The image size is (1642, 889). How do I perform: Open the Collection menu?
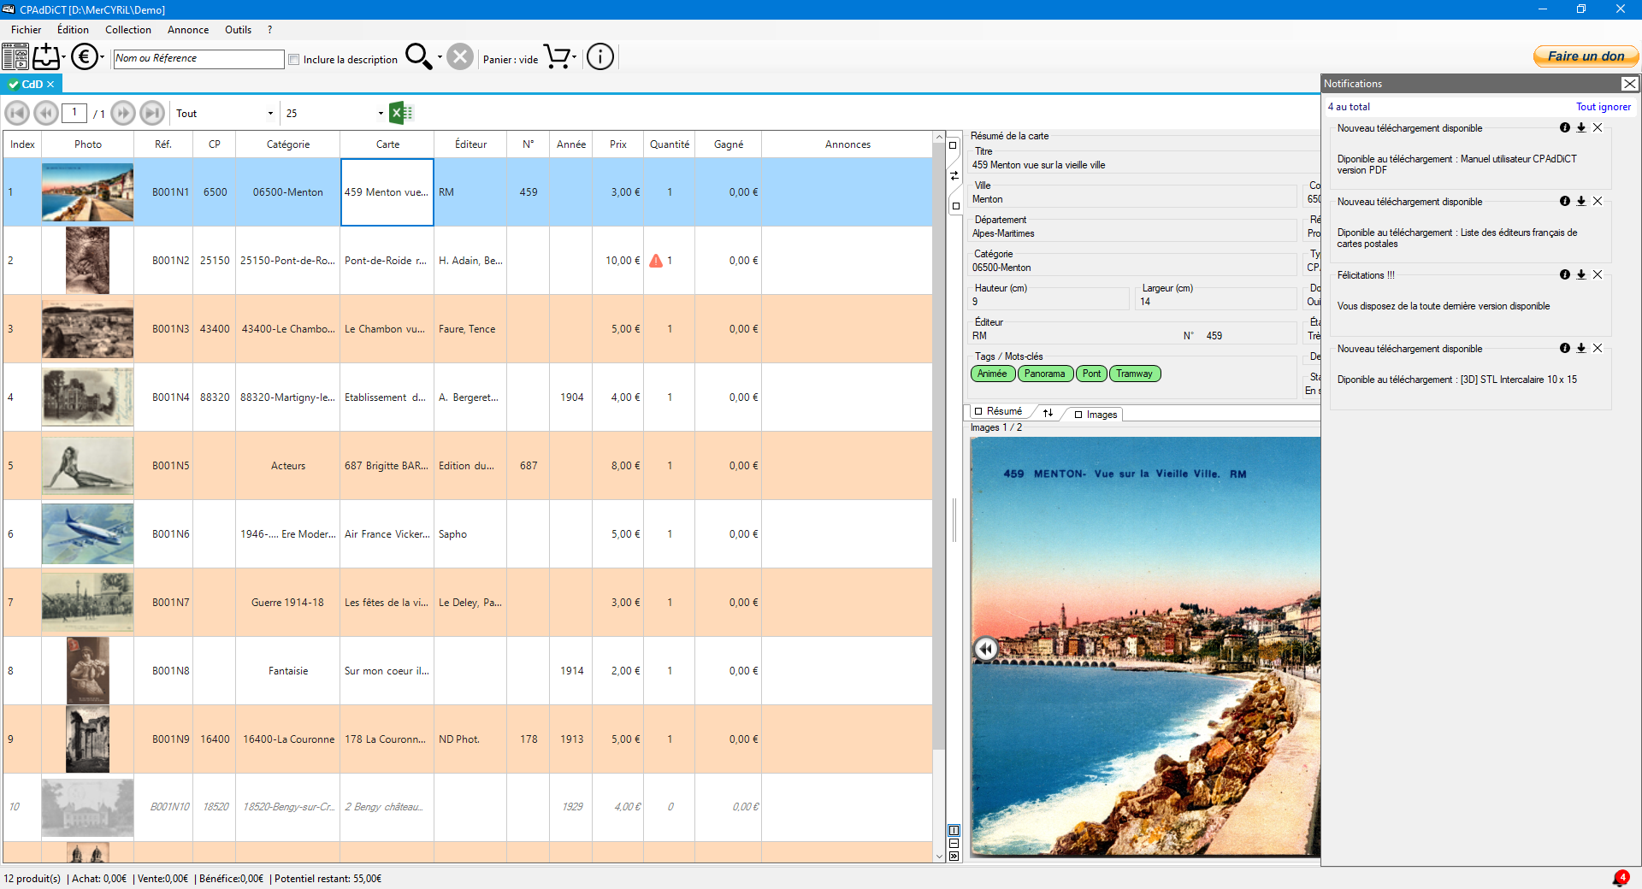point(127,30)
